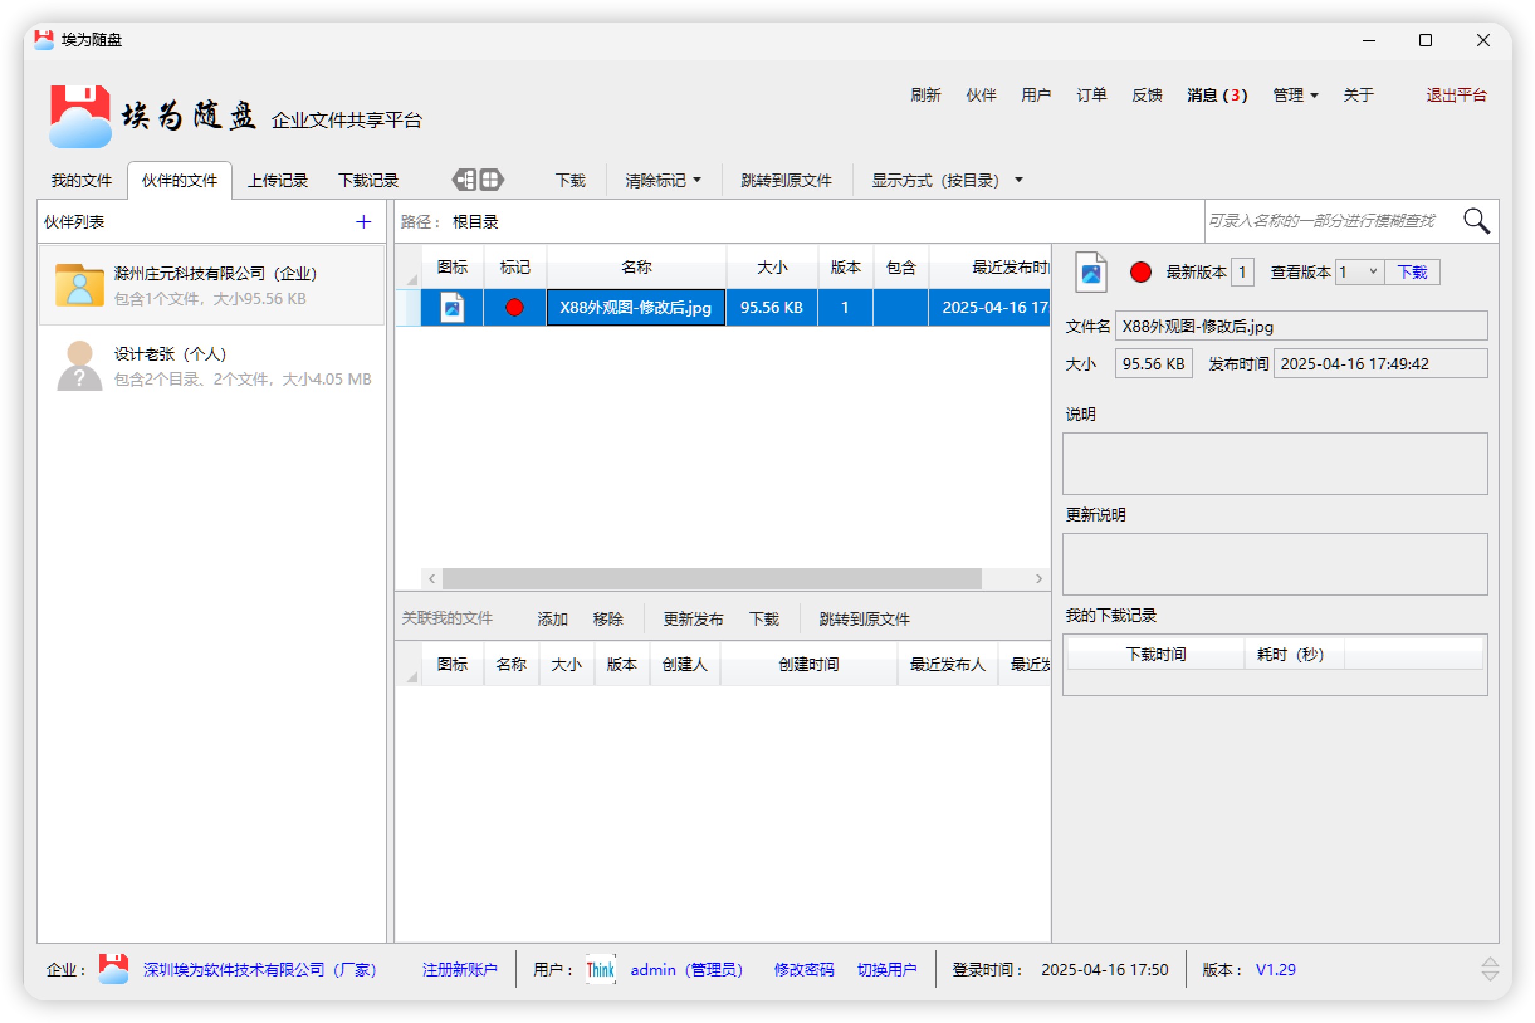Open 反馈 in the top menu
This screenshot has width=1535, height=1023.
tap(1147, 96)
